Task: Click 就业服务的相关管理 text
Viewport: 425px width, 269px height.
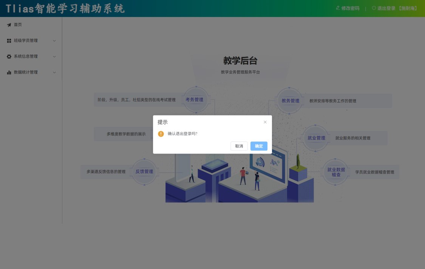Action: 352,138
